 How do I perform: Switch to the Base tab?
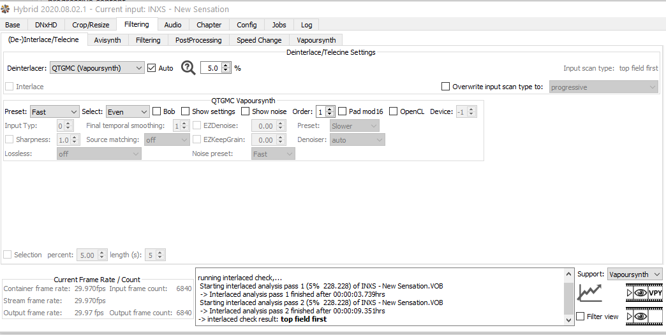[13, 25]
